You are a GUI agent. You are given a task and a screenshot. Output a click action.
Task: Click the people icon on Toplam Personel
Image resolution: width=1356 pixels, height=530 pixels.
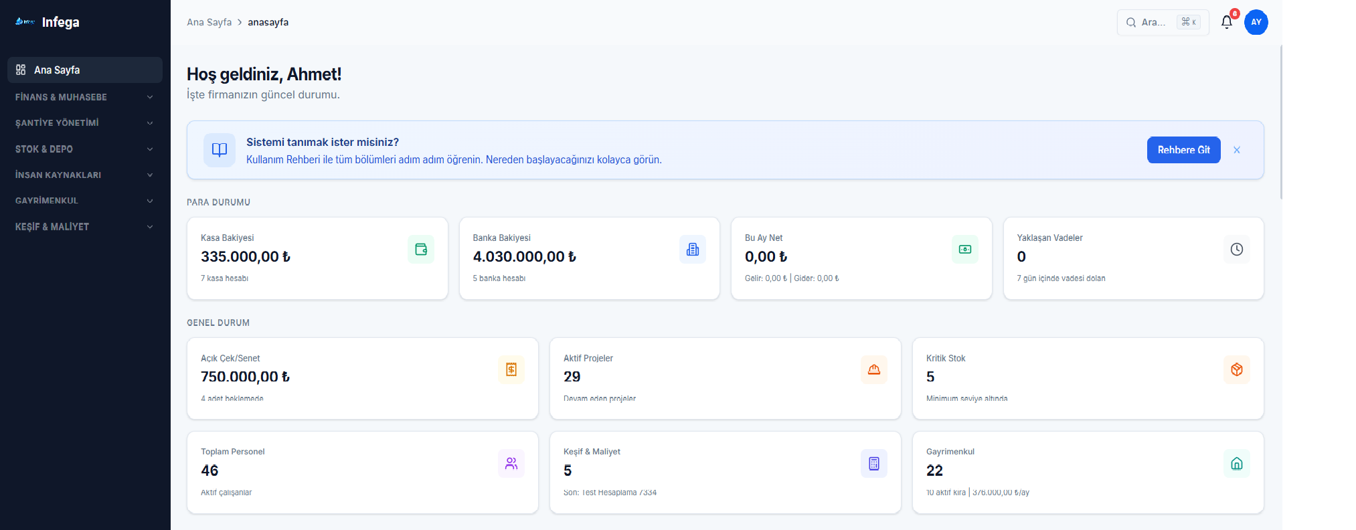point(511,464)
